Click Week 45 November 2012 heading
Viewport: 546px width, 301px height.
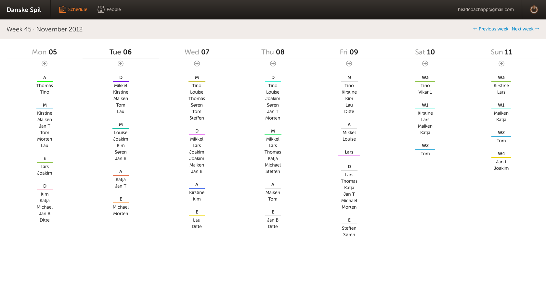[45, 29]
